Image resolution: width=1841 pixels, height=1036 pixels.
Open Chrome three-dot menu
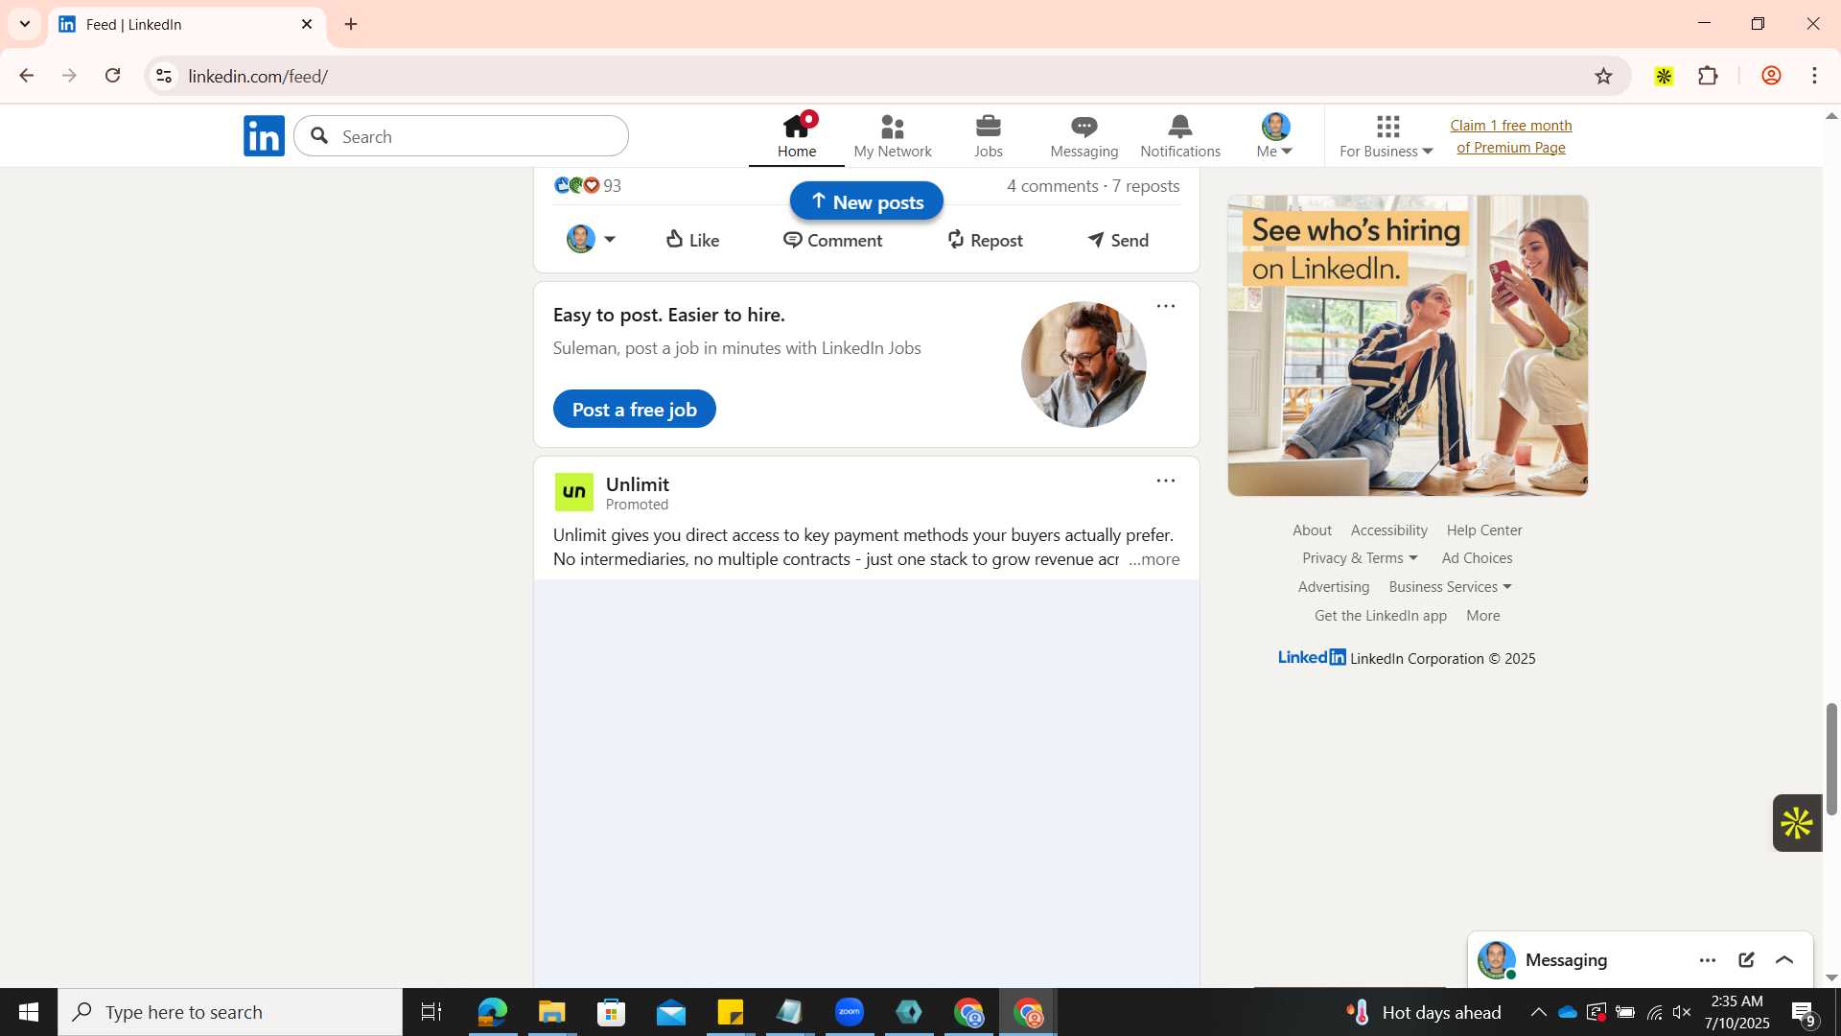coord(1815,76)
